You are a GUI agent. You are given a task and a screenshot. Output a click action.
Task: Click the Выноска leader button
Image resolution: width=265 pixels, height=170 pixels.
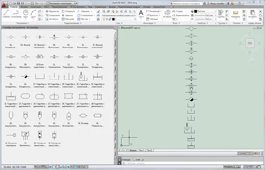tap(152, 15)
